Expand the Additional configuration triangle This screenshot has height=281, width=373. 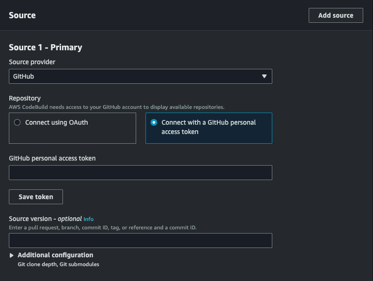point(12,255)
